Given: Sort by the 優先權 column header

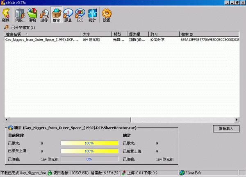Looking at the screenshot, I should click(x=138, y=34).
